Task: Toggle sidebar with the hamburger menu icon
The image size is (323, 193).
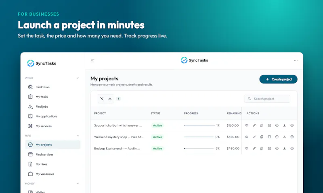Action: 92,61
